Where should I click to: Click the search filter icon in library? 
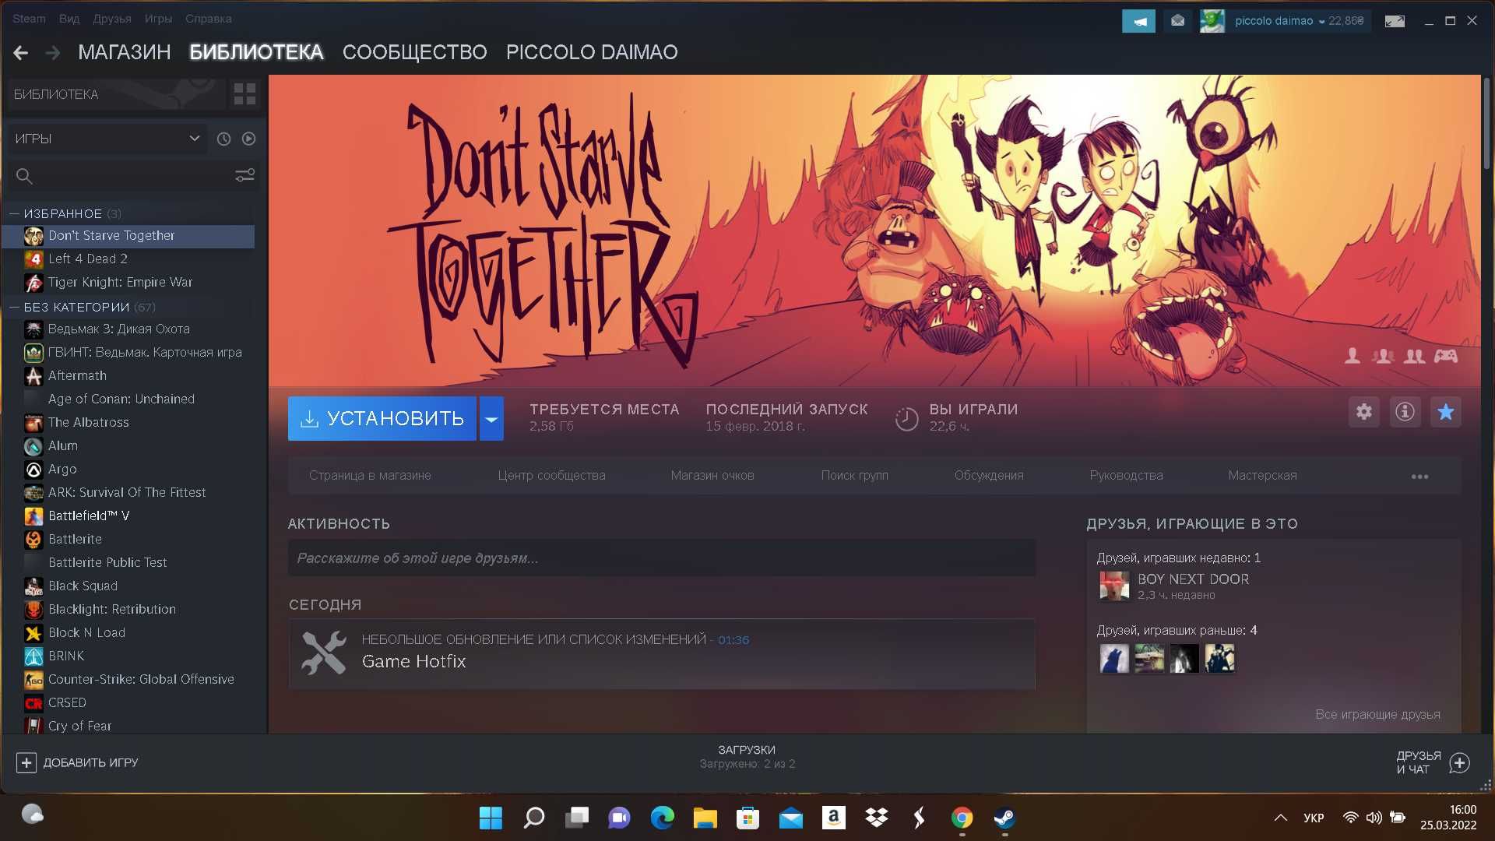pos(244,174)
